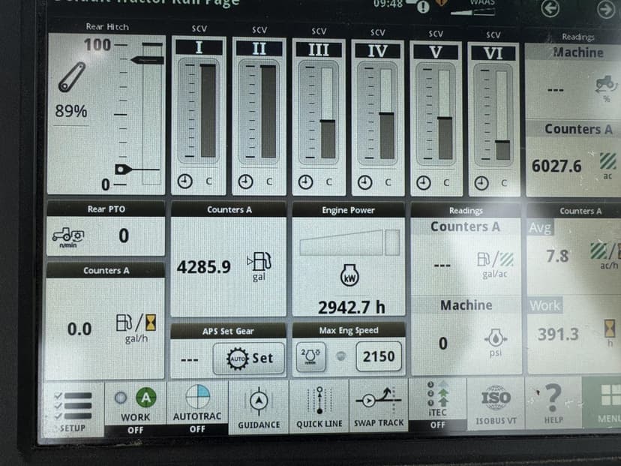The height and width of the screenshot is (466, 621).
Task: Toggle the iTEC OFF button
Action: (x=437, y=406)
